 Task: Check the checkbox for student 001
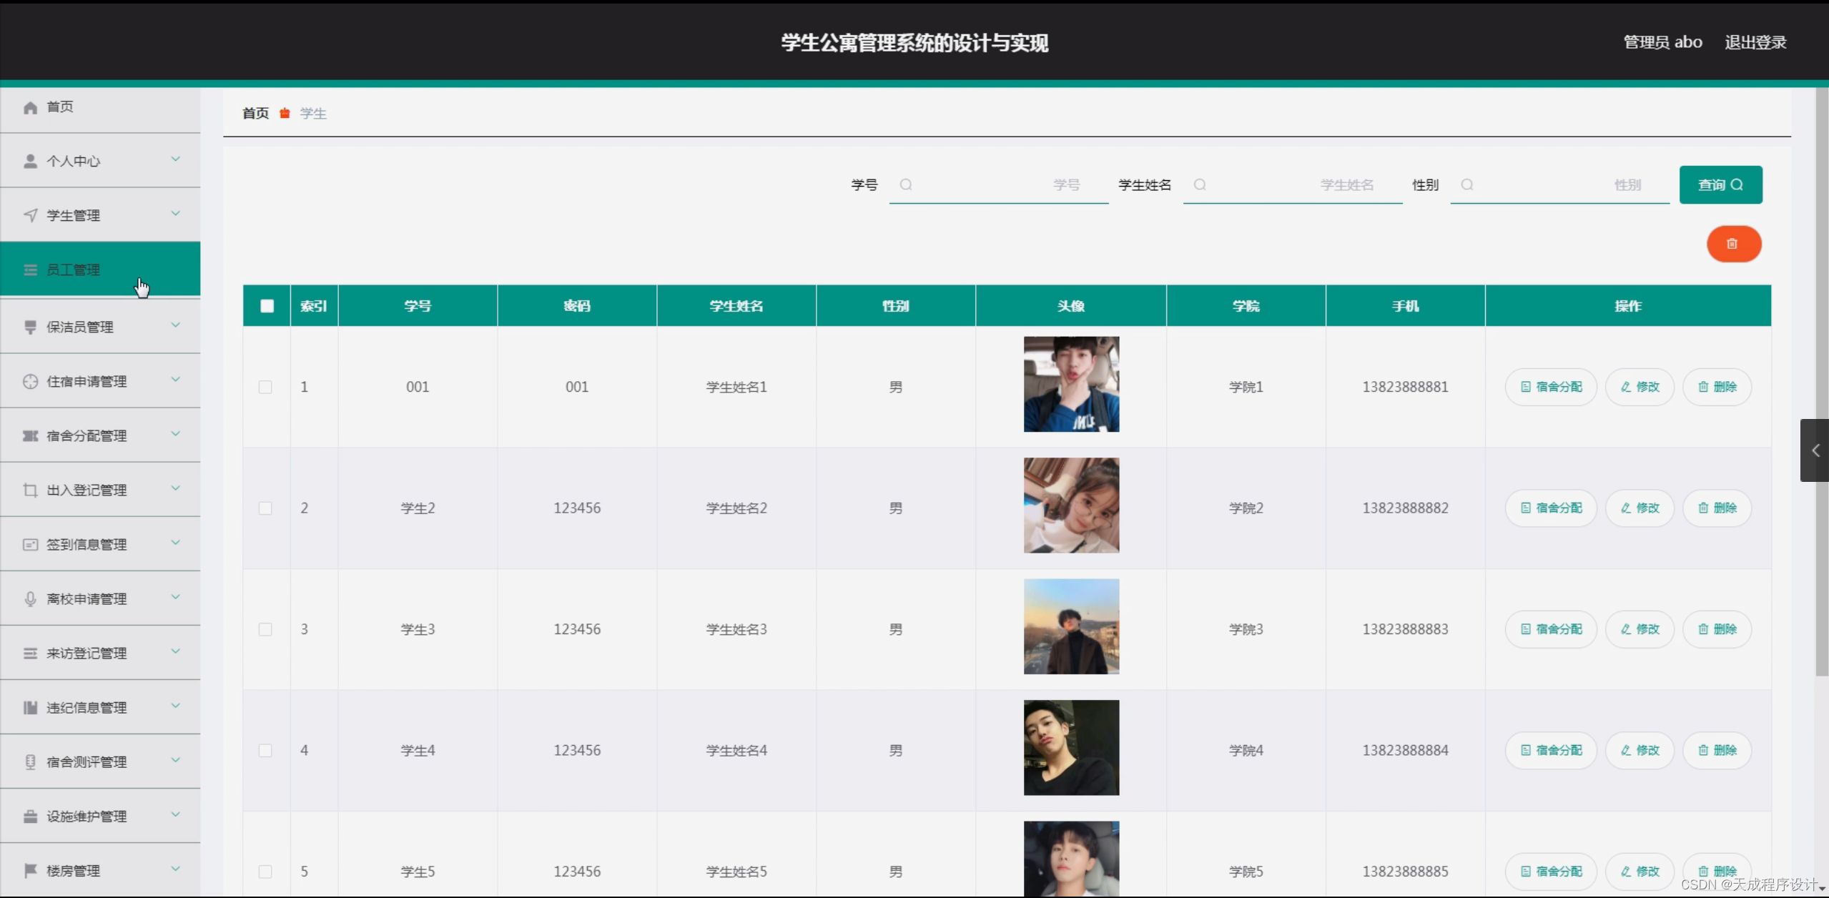pyautogui.click(x=266, y=387)
